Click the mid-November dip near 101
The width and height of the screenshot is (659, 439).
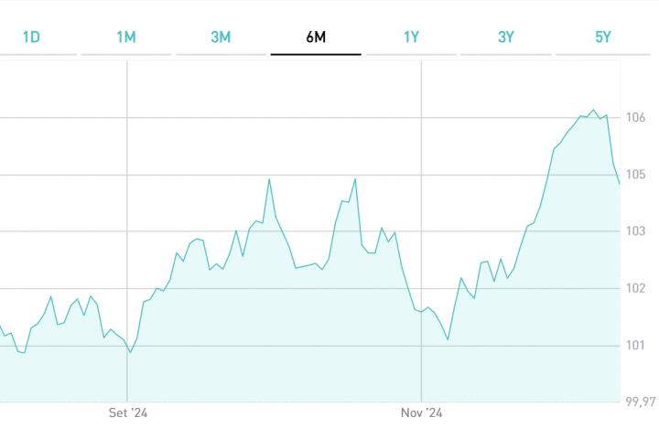448,339
